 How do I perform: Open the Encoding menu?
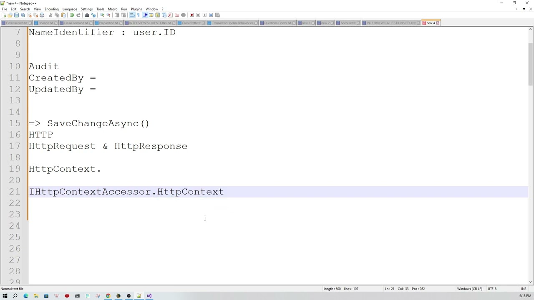click(x=52, y=9)
